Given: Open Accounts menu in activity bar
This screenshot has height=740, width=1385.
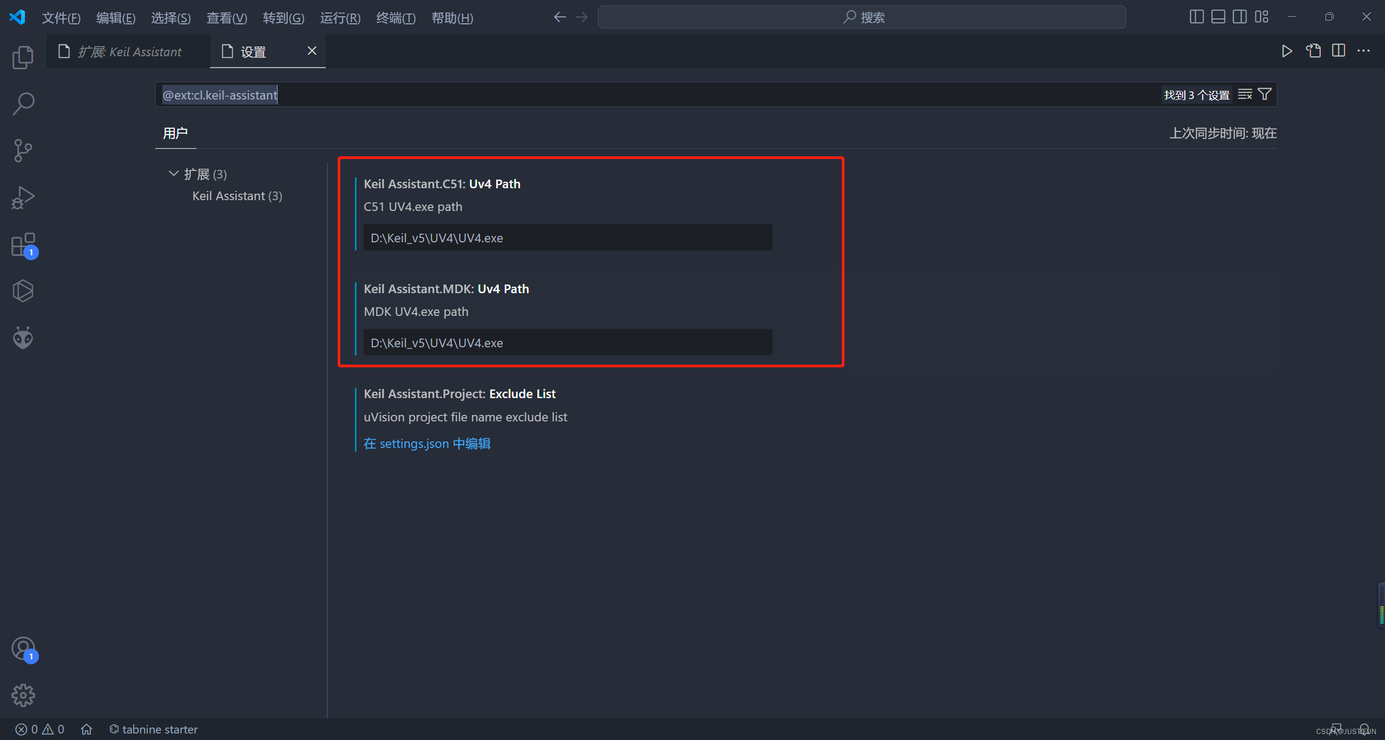Looking at the screenshot, I should pos(23,649).
